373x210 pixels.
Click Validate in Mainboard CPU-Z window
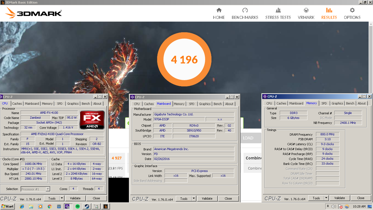[207, 199]
